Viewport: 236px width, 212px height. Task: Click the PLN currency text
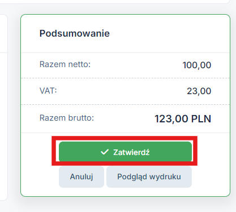coord(201,119)
